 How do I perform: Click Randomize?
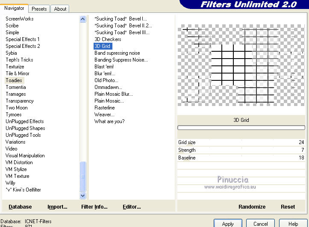coord(252,207)
